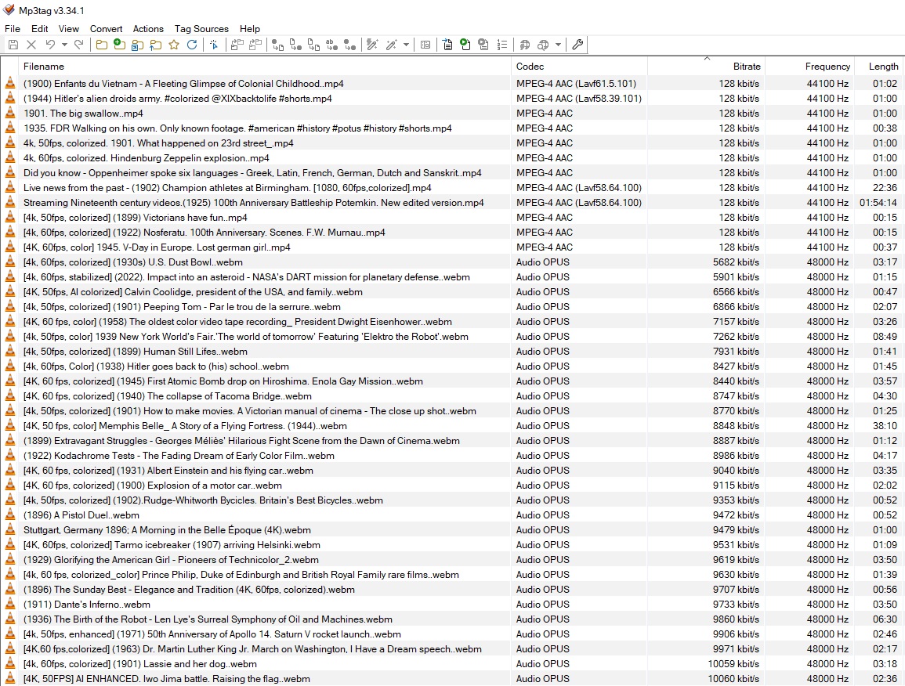Undo the last change

(51, 45)
